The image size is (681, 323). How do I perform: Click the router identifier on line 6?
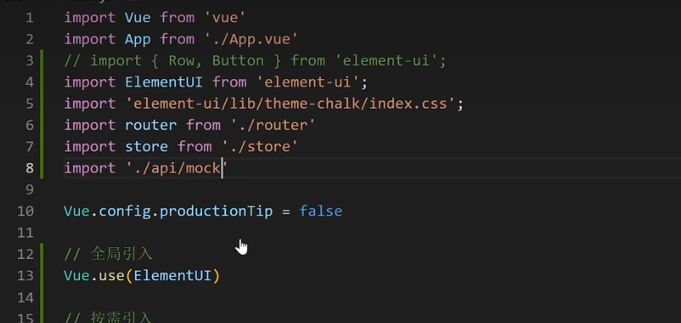(151, 125)
